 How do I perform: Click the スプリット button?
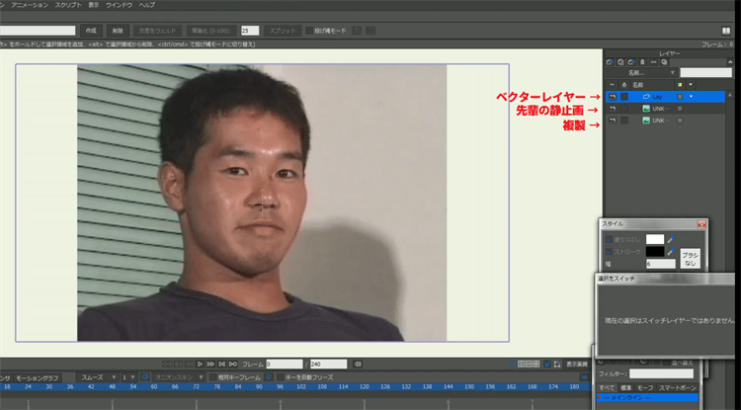[x=283, y=31]
